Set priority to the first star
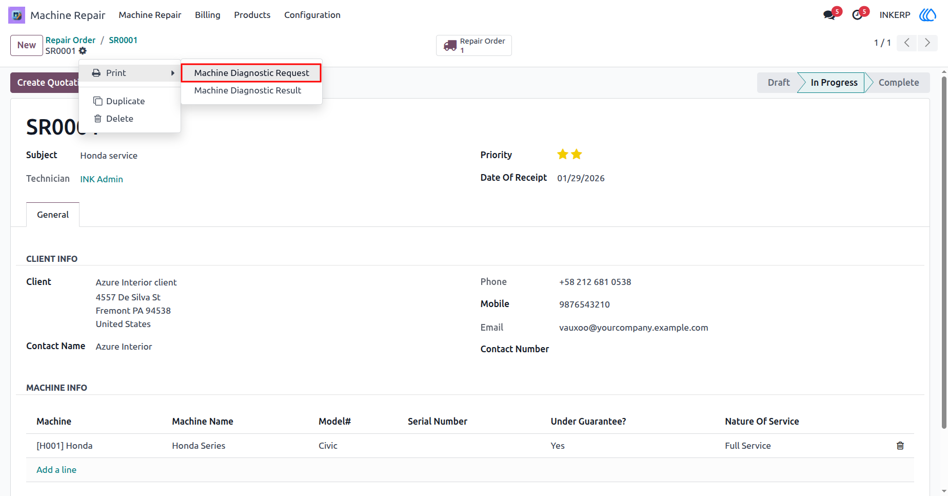Viewport: 948px width, 496px height. tap(563, 154)
